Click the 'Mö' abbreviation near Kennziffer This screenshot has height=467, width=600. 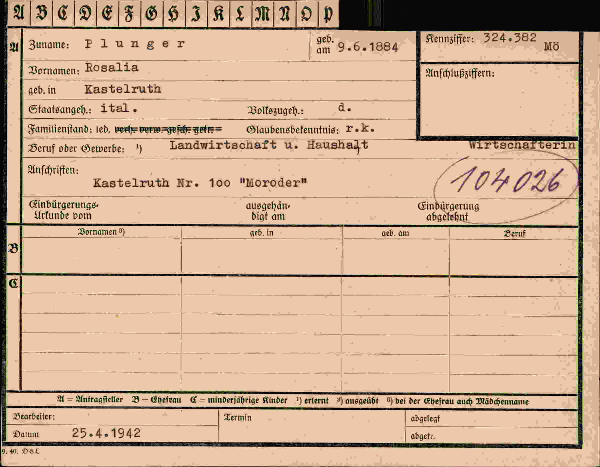pyautogui.click(x=551, y=46)
